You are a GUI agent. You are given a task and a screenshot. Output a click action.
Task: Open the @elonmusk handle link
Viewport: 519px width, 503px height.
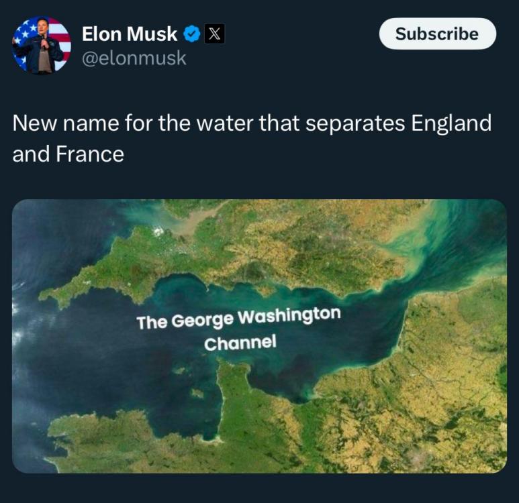pos(134,58)
